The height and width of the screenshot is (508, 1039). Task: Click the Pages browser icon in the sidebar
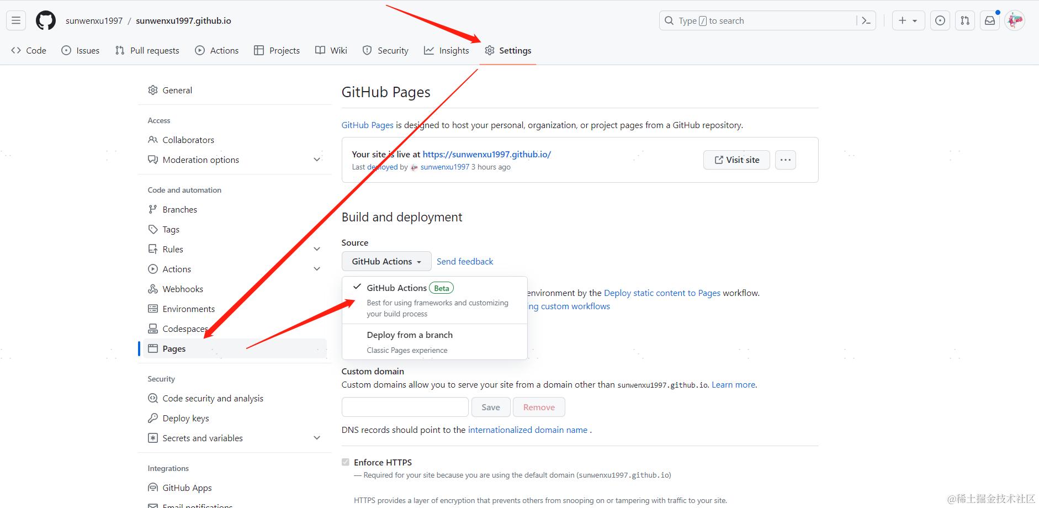tap(153, 348)
